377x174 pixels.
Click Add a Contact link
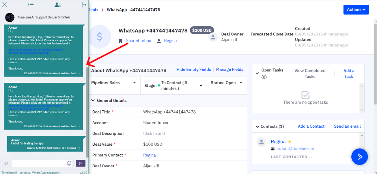pyautogui.click(x=311, y=126)
